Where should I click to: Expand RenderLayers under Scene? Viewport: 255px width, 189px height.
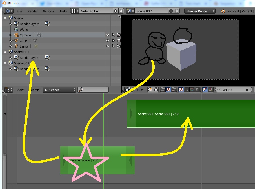point(11,24)
